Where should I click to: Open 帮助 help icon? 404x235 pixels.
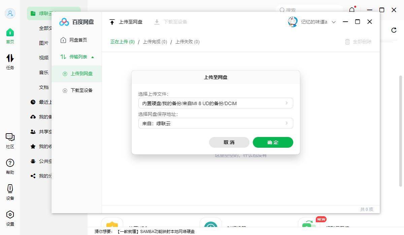10,163
